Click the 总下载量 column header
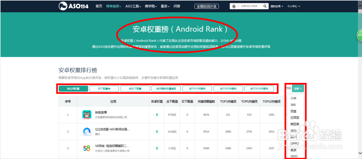Screen dimensions: 362x159 (x=172, y=101)
